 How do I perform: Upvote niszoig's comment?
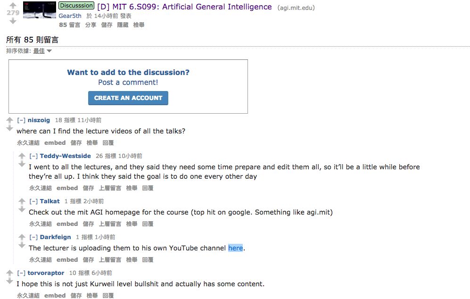(x=9, y=120)
